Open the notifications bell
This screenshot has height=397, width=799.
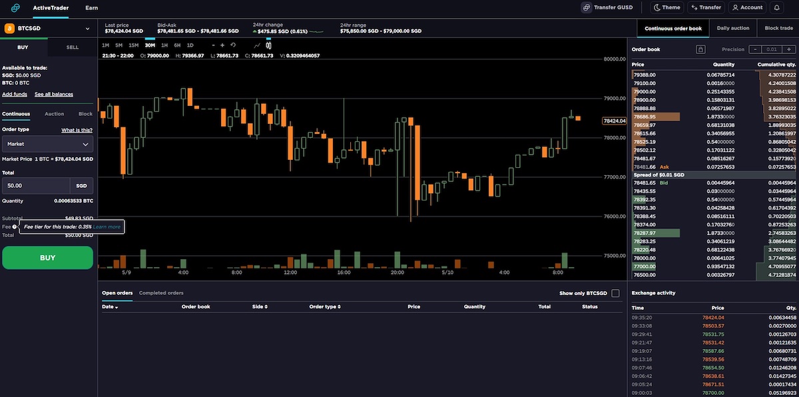776,8
